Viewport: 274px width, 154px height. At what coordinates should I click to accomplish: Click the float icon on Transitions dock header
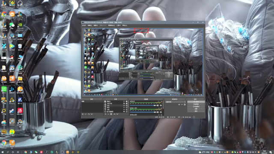tap(185, 99)
